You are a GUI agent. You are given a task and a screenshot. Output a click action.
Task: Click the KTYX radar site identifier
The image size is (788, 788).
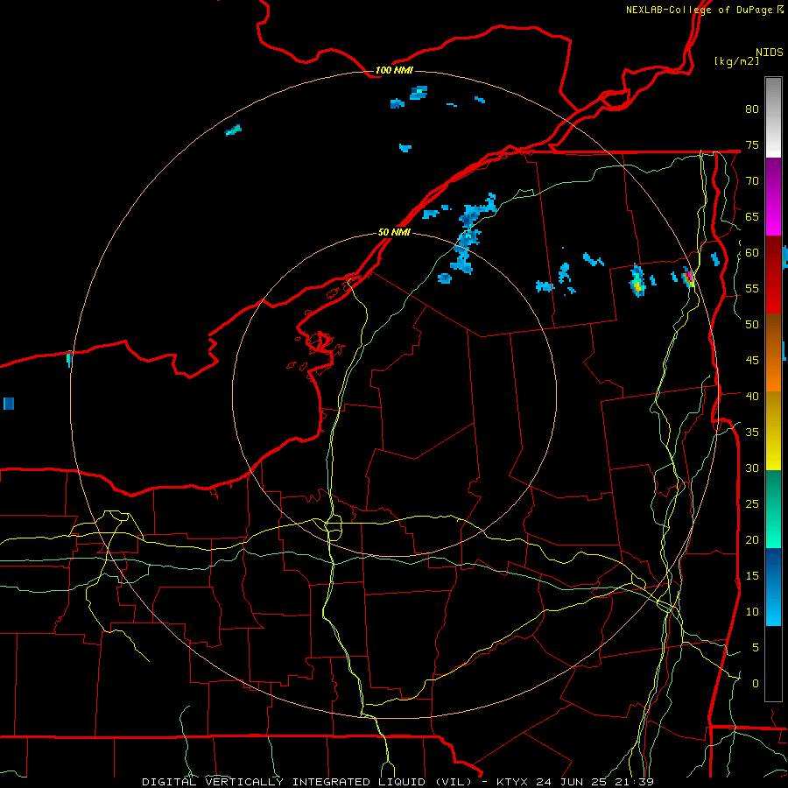(513, 782)
